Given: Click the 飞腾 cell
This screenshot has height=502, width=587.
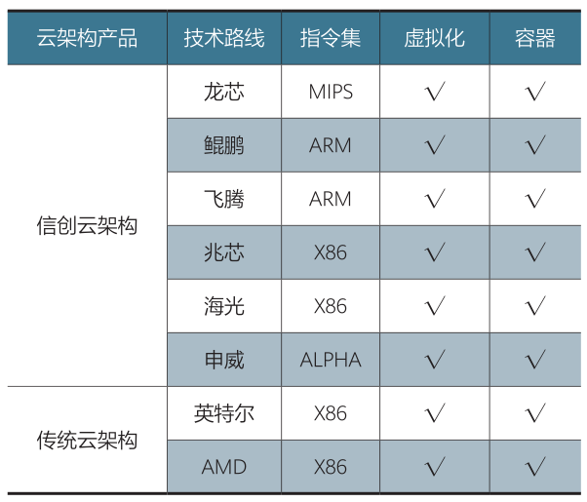Looking at the screenshot, I should (x=224, y=200).
